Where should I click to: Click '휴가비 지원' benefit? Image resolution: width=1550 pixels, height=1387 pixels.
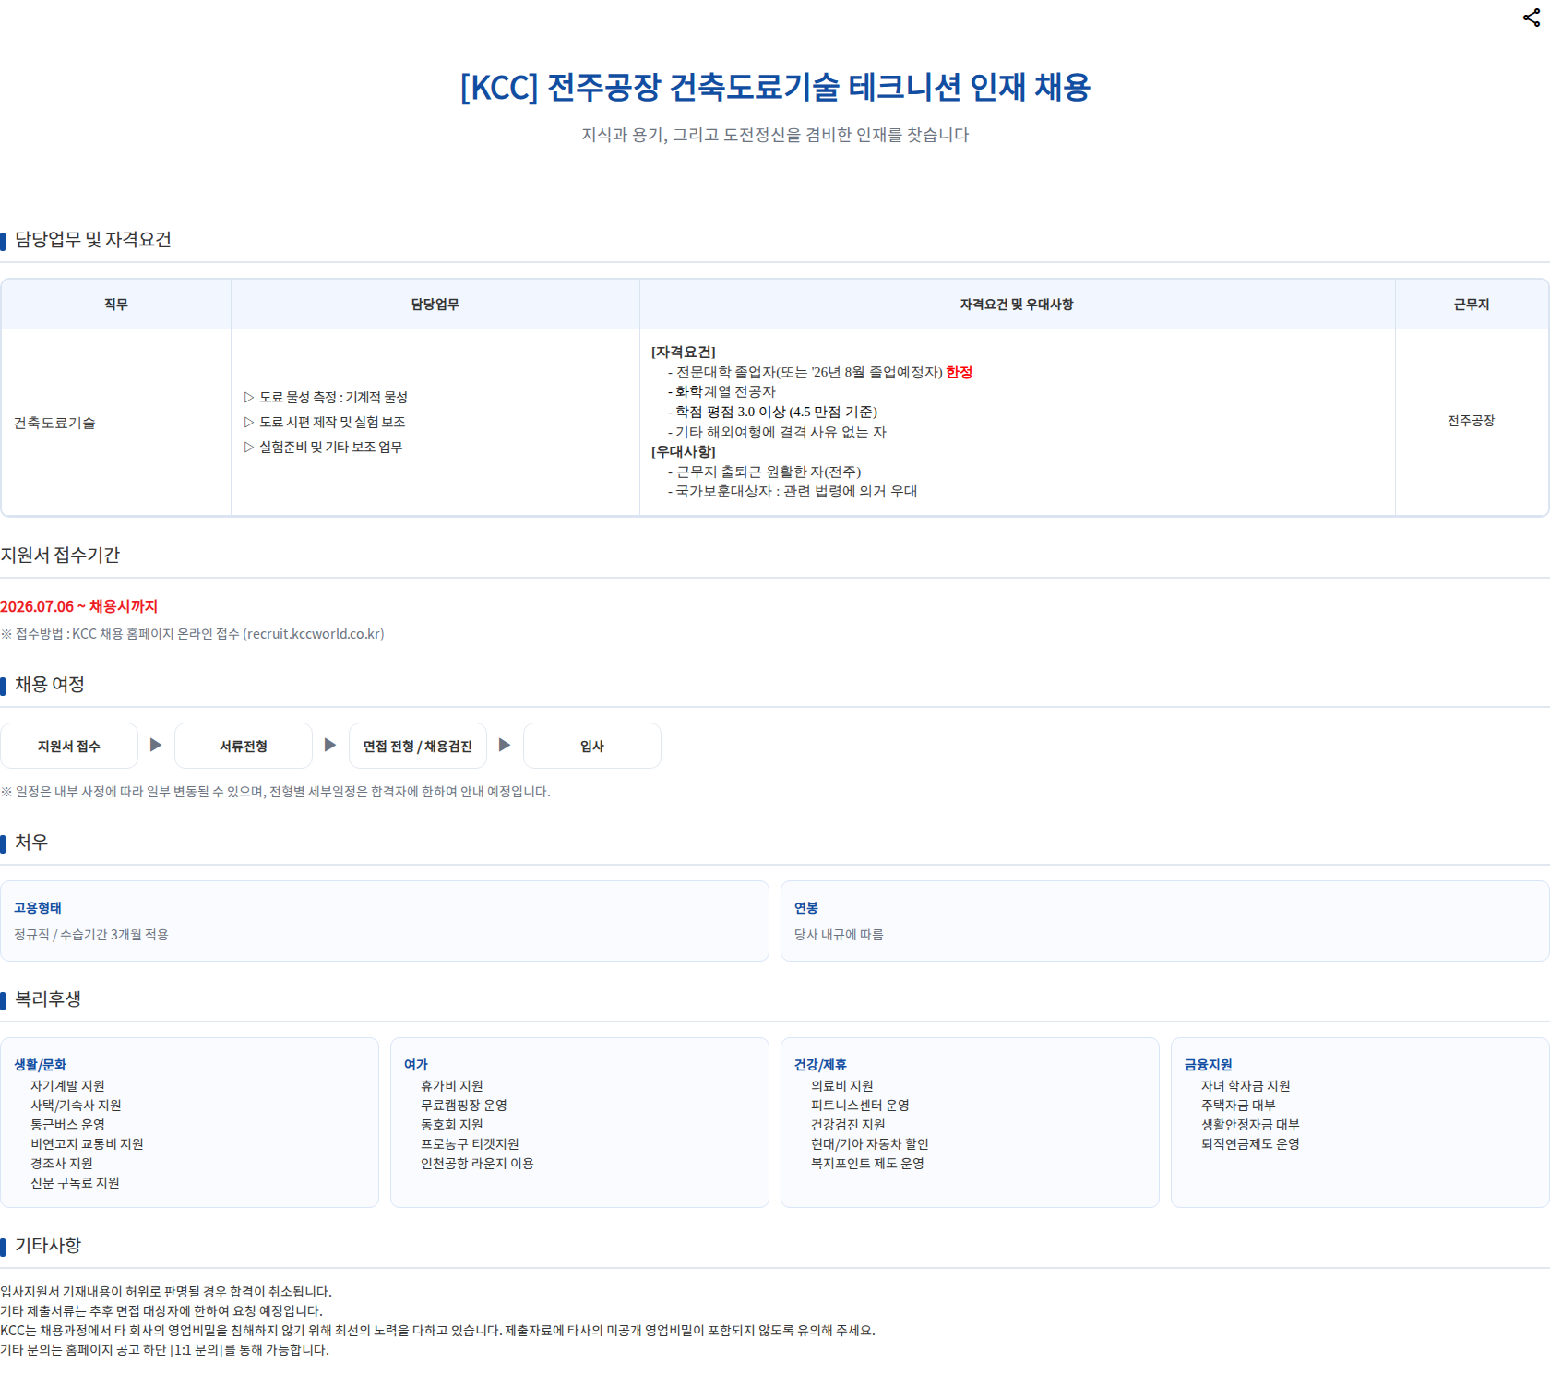click(x=452, y=1086)
